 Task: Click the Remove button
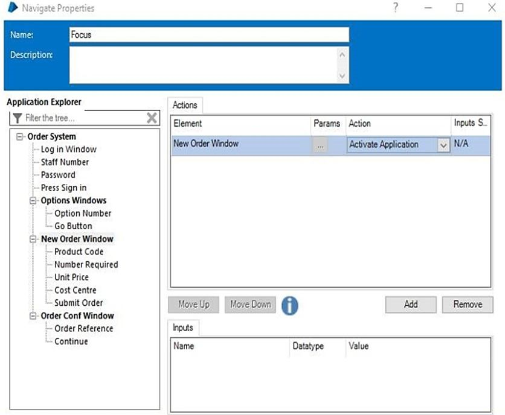click(x=468, y=305)
